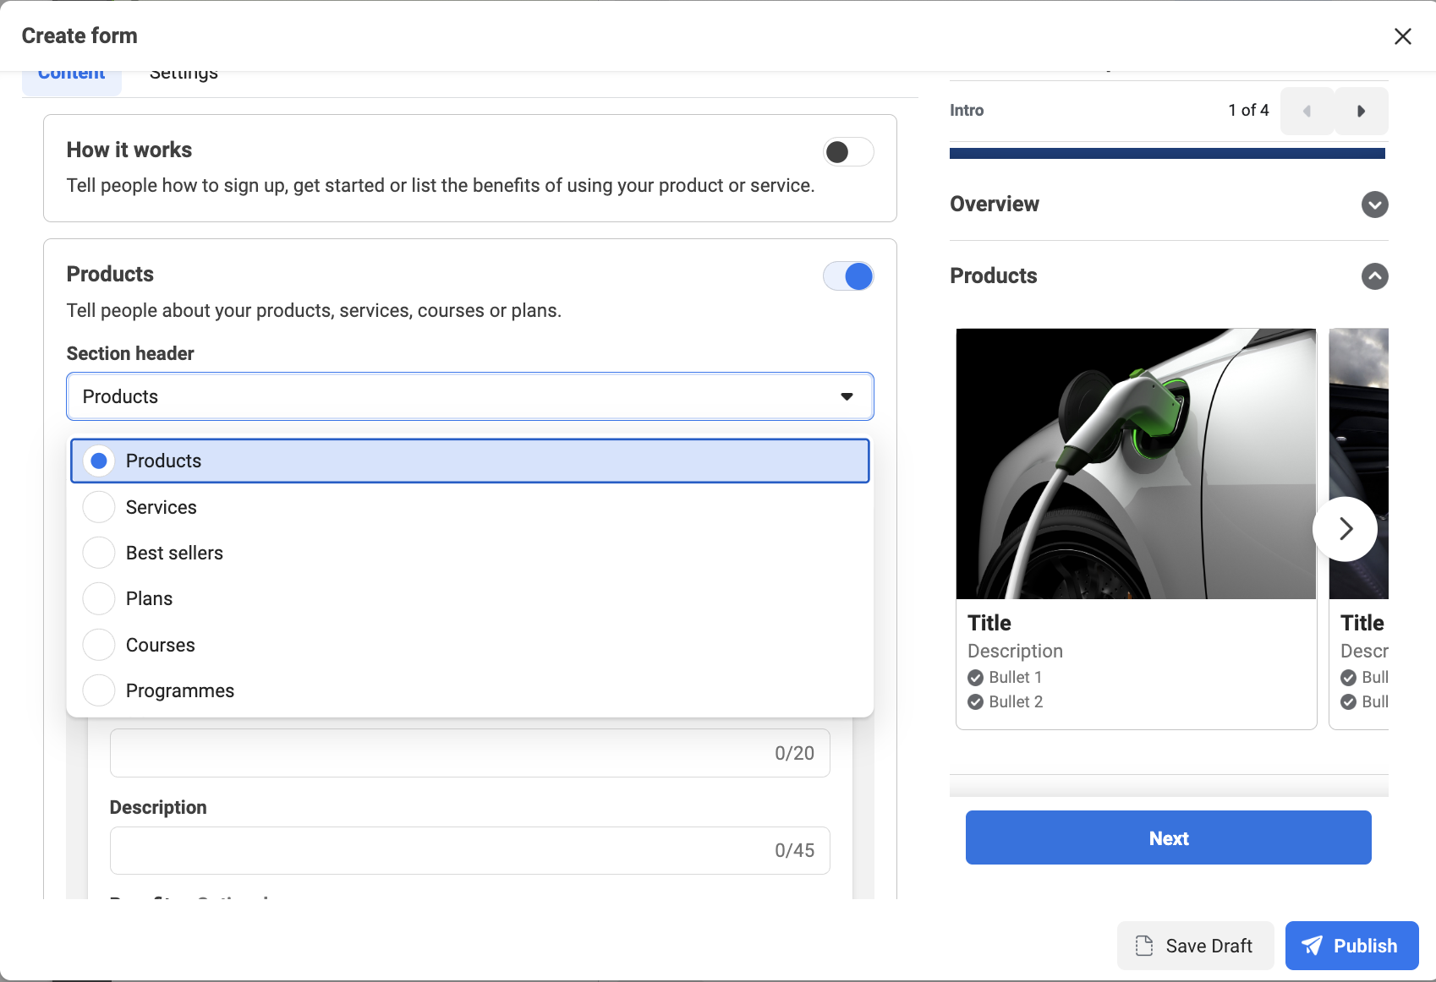Enable the How it works toggle
The image size is (1436, 982).
click(848, 152)
